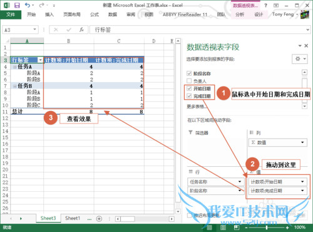Click the Name Box showing A3
This screenshot has width=313, height=232.
tap(17, 29)
